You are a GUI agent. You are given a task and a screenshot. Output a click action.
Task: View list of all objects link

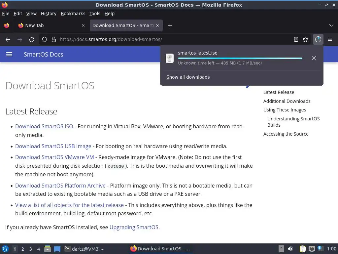coord(69,205)
